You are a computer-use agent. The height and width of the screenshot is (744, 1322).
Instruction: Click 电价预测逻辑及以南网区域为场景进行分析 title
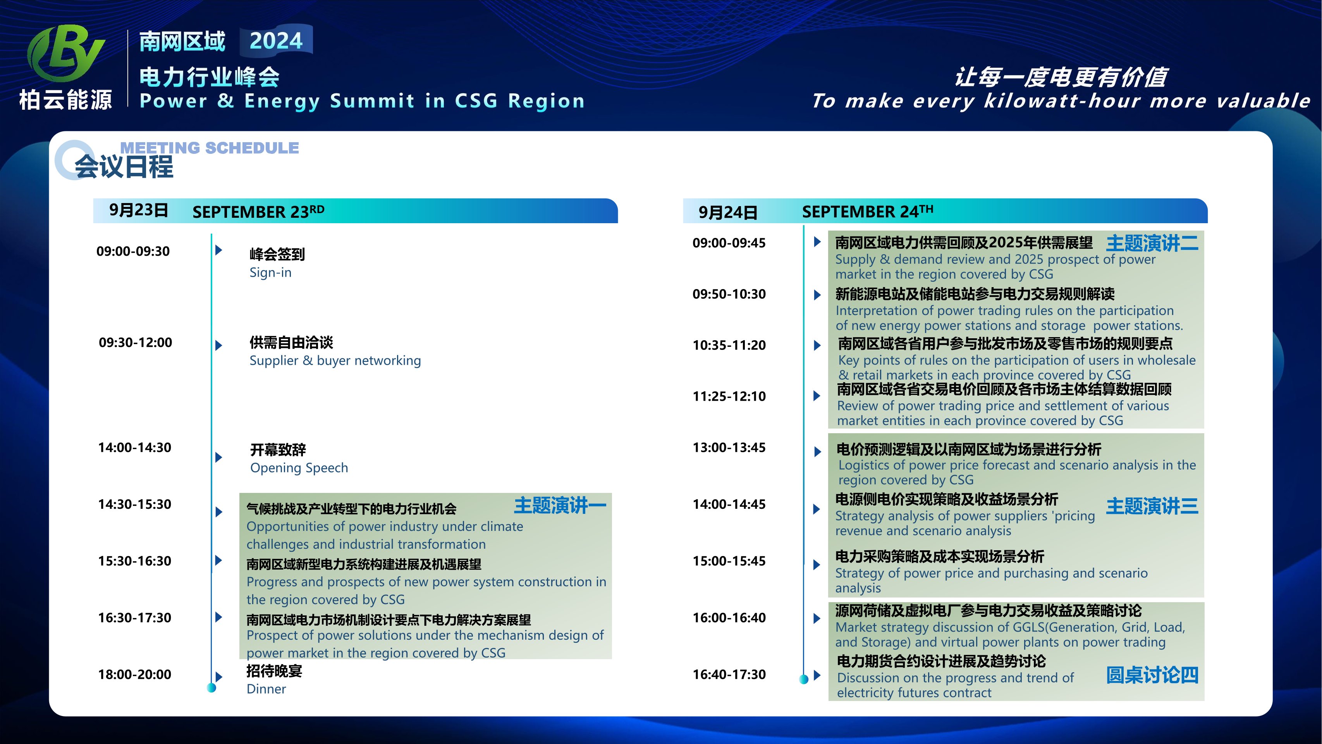(x=969, y=449)
